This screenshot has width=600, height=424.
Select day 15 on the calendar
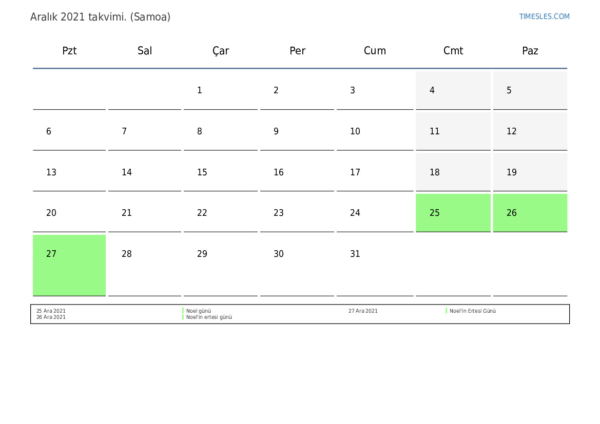(x=202, y=172)
